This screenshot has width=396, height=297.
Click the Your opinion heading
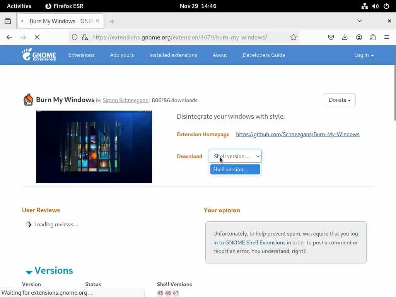[222, 210]
